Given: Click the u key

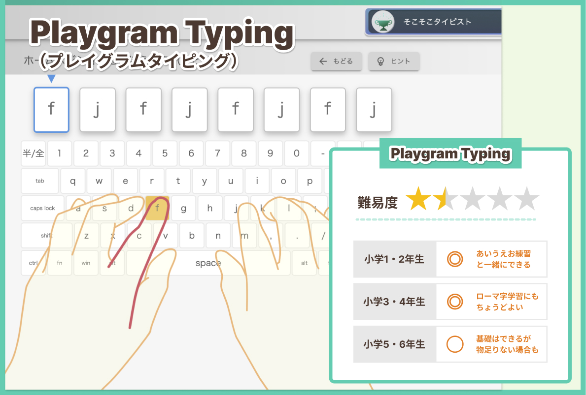Looking at the screenshot, I should point(231,181).
